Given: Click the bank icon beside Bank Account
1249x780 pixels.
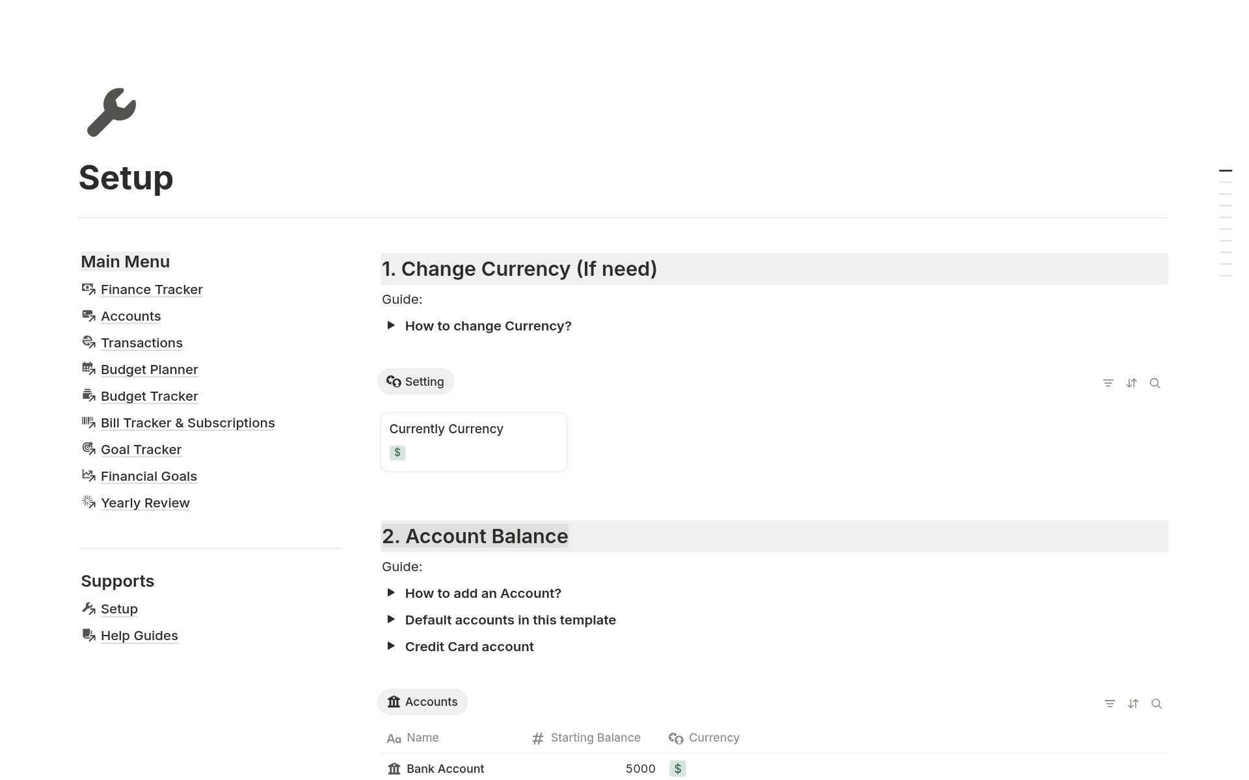Looking at the screenshot, I should 394,769.
